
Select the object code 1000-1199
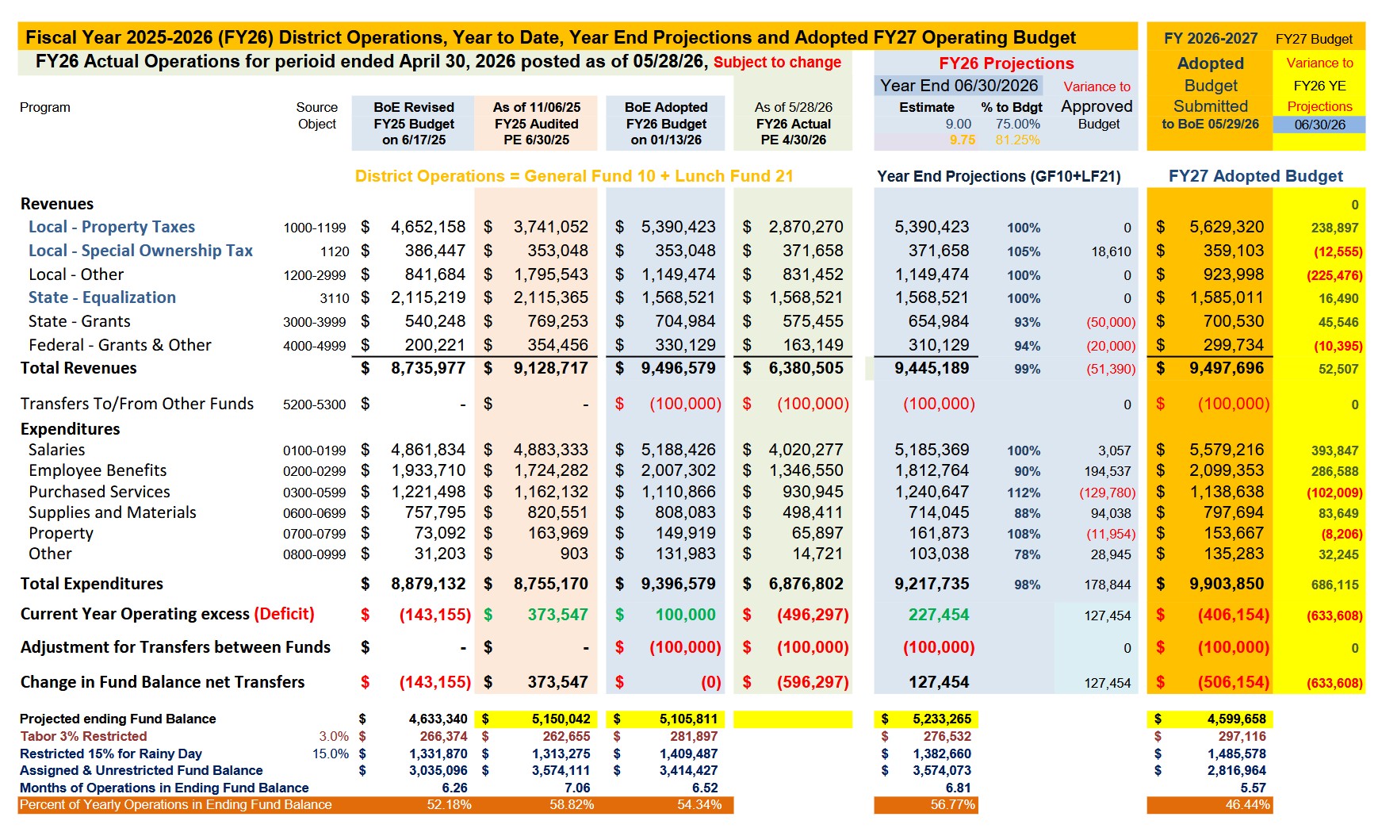tap(315, 228)
